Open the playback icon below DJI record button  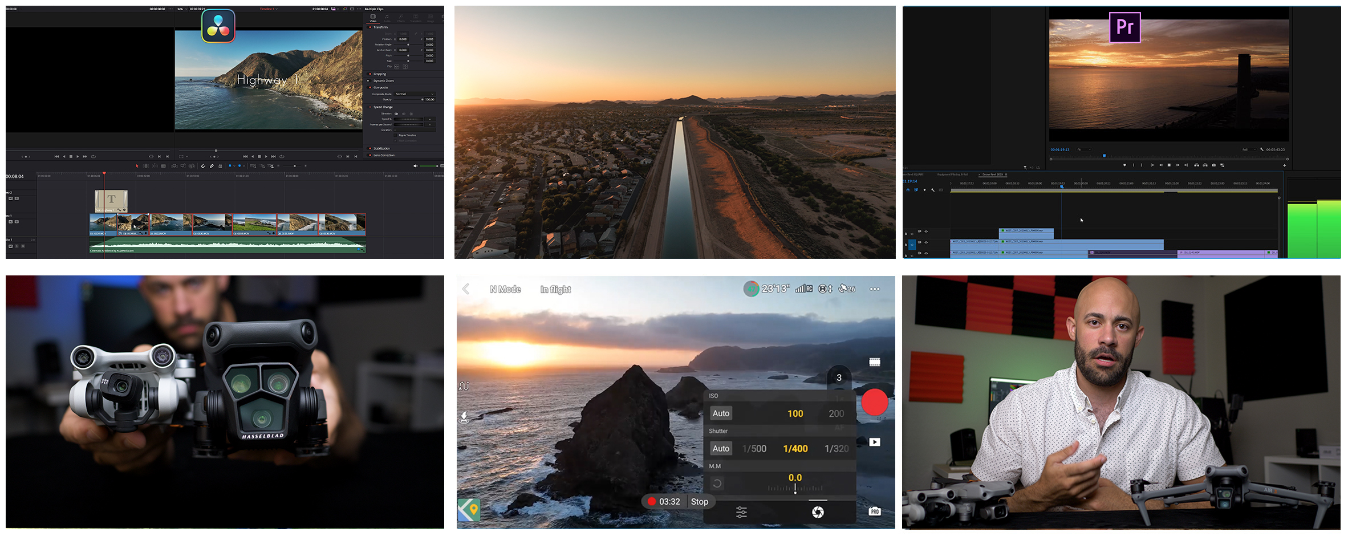[875, 442]
